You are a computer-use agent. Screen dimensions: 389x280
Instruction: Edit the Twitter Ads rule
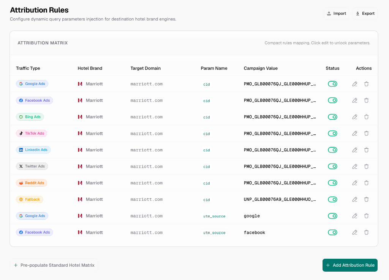(355, 167)
